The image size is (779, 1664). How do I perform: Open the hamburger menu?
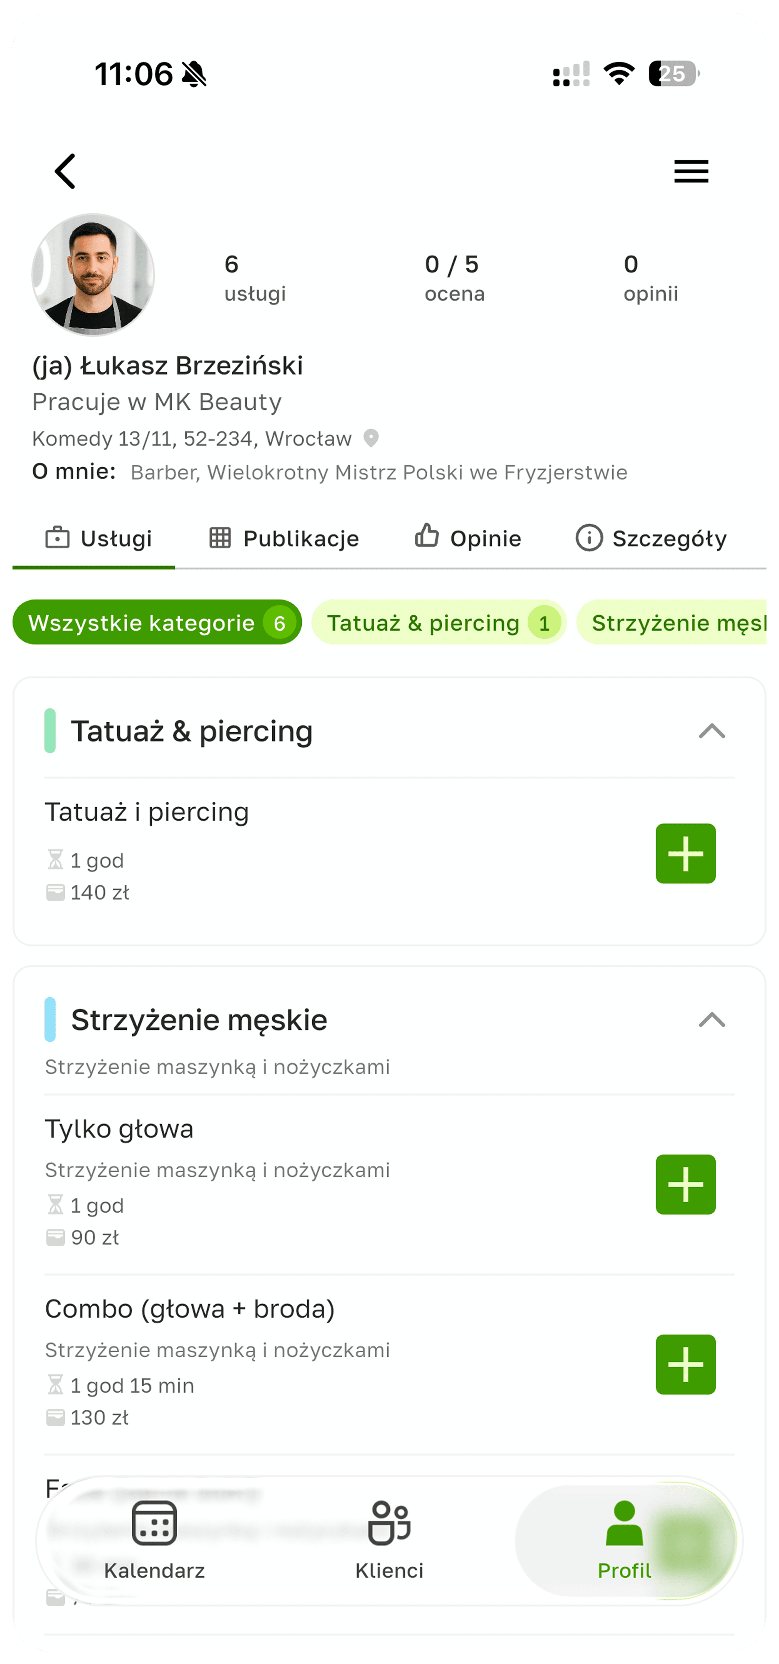coord(691,171)
